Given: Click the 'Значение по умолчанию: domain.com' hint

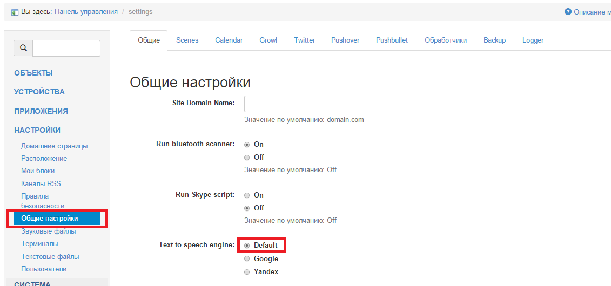Looking at the screenshot, I should [304, 120].
